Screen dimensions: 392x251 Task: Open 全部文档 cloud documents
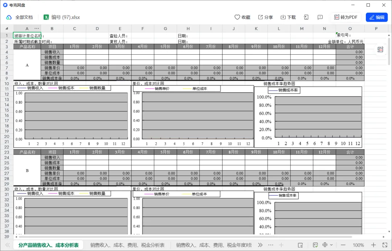pos(20,17)
